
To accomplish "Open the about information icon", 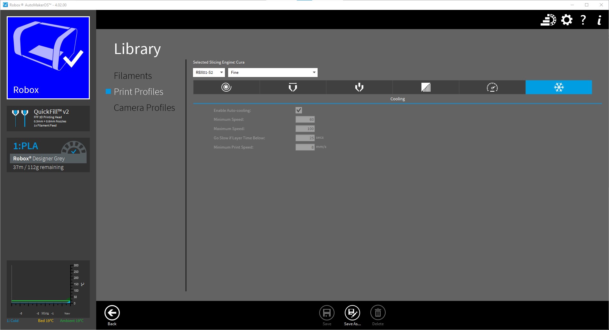I will pyautogui.click(x=599, y=20).
